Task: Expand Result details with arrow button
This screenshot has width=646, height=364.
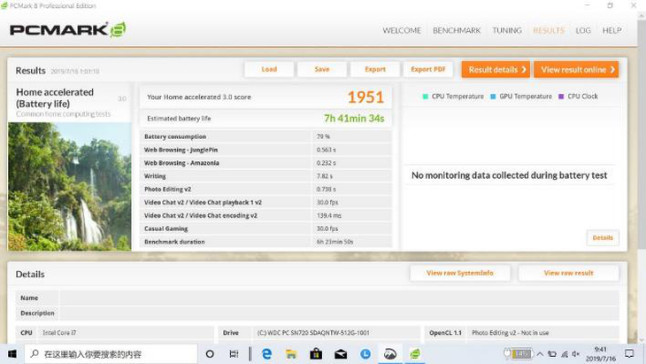Action: [496, 69]
